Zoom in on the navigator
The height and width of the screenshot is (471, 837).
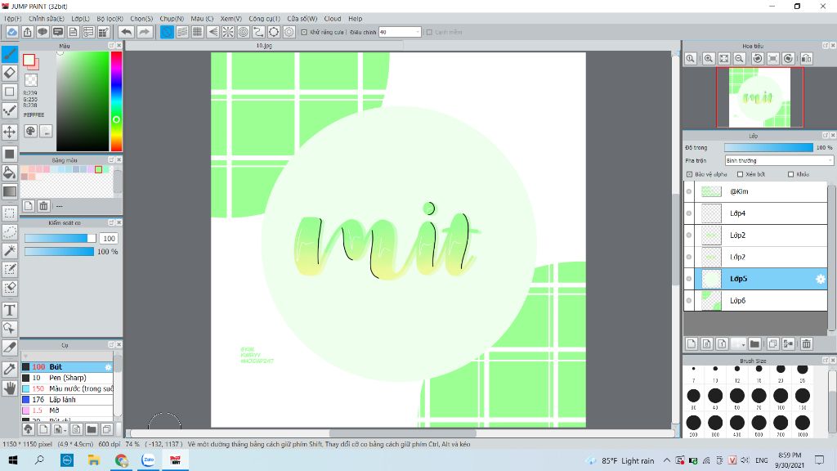click(x=709, y=59)
